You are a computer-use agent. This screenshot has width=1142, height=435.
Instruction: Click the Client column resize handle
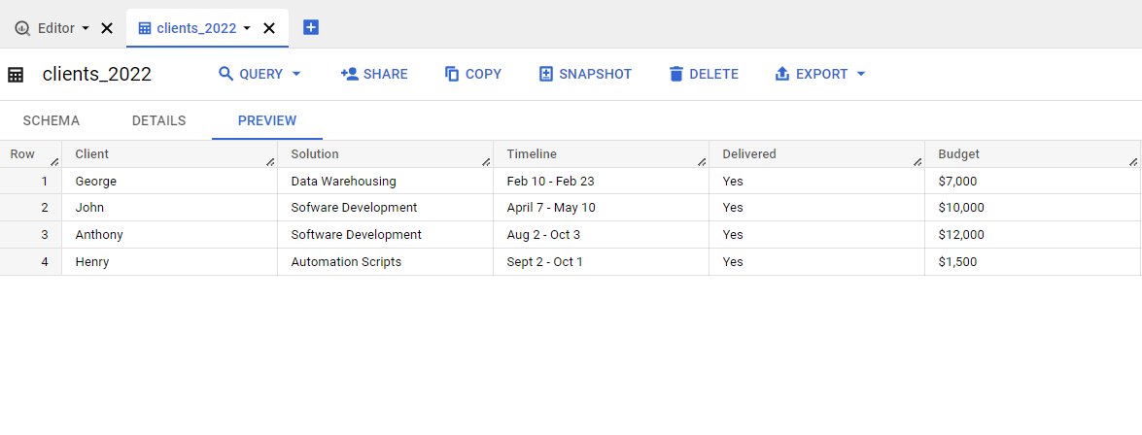(x=270, y=161)
